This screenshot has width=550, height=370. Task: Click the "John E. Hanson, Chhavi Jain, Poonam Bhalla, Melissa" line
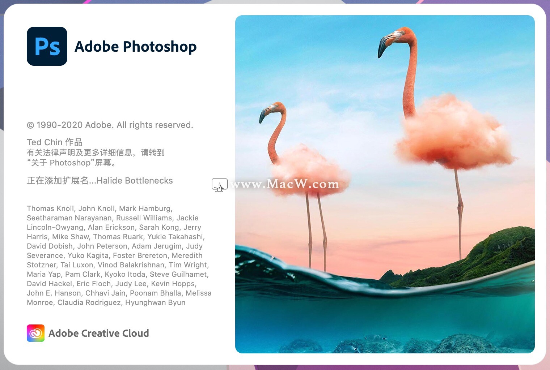119,293
